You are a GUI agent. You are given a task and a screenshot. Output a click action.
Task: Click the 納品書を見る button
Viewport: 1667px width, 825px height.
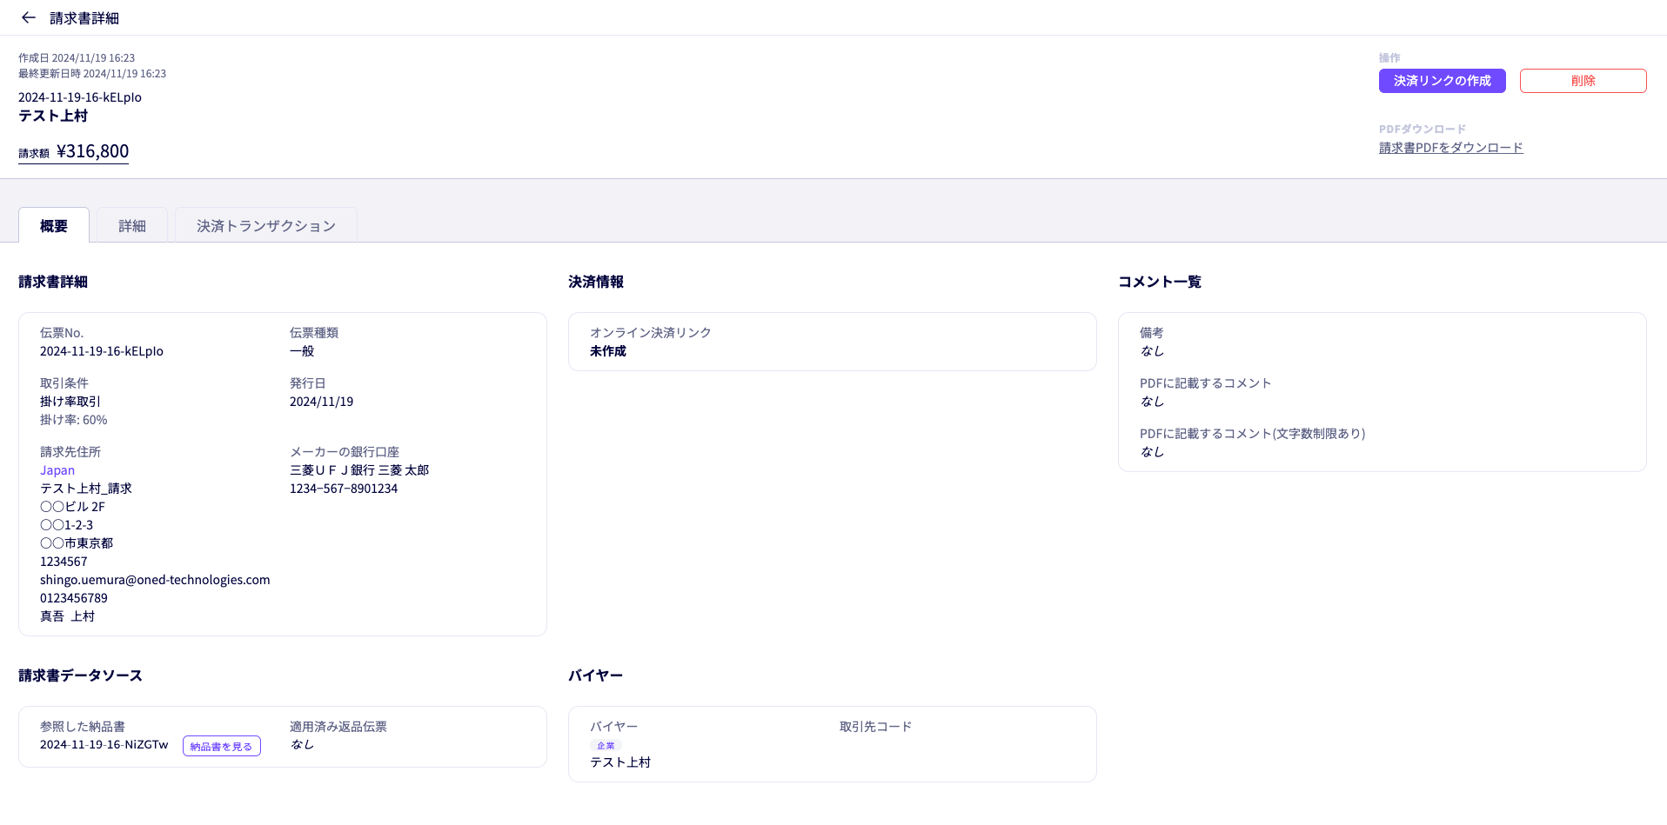pos(222,746)
